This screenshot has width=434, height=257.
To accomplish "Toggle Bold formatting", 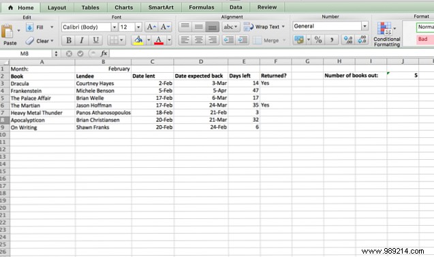I will (x=69, y=40).
